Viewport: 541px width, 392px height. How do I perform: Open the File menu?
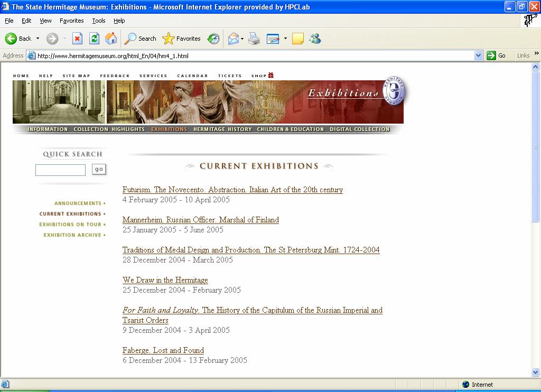click(x=10, y=21)
